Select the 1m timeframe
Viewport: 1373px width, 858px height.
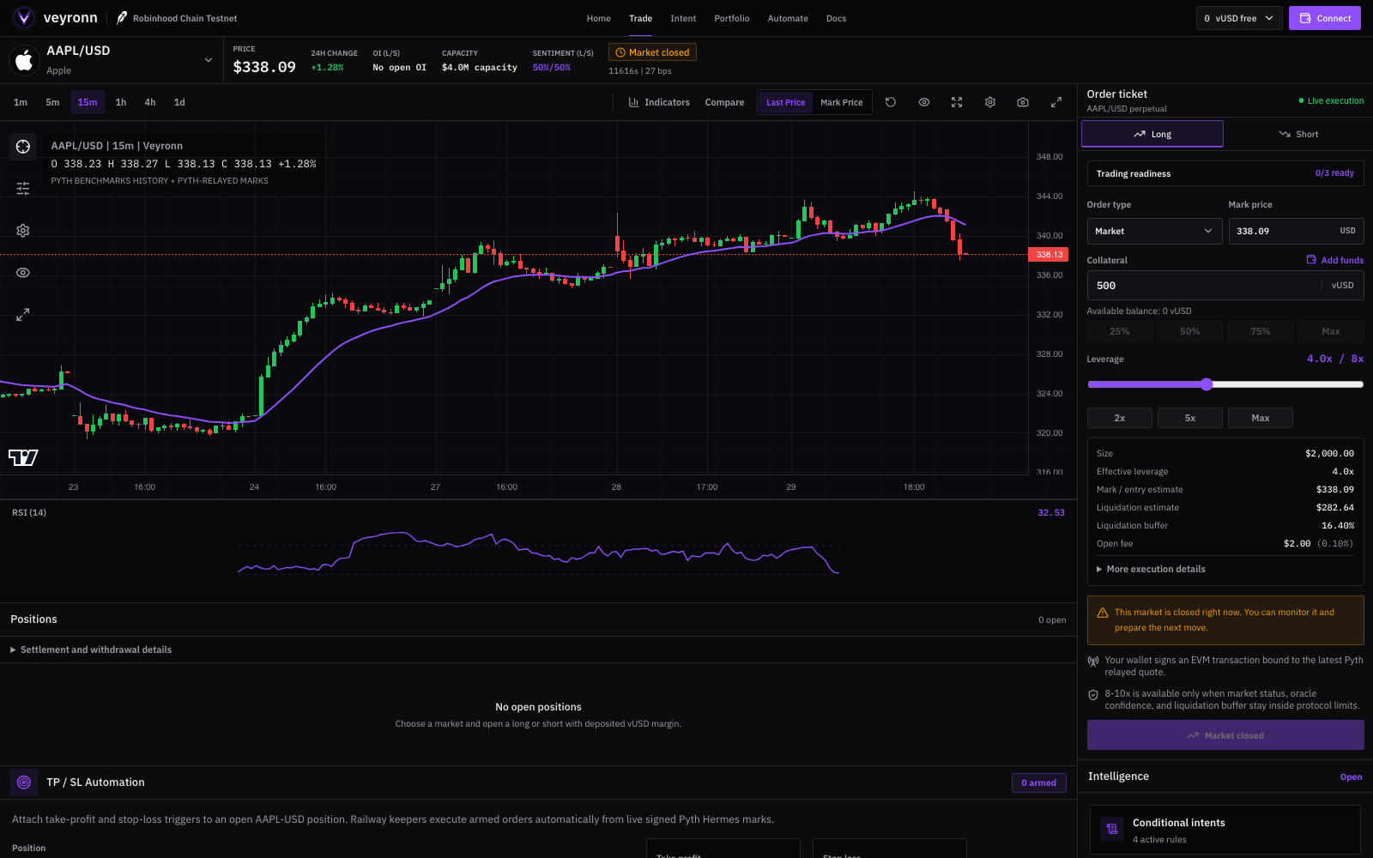21,102
